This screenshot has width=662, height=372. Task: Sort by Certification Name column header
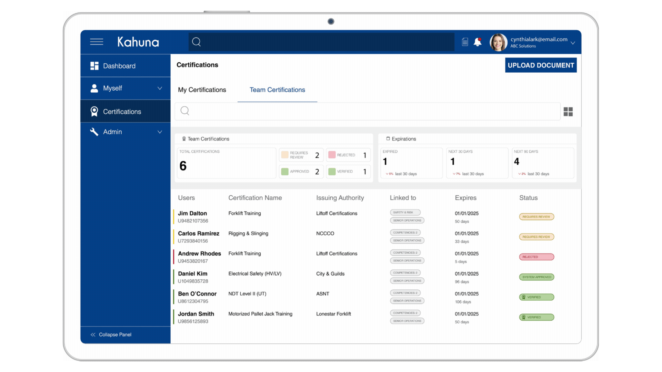[x=255, y=198]
